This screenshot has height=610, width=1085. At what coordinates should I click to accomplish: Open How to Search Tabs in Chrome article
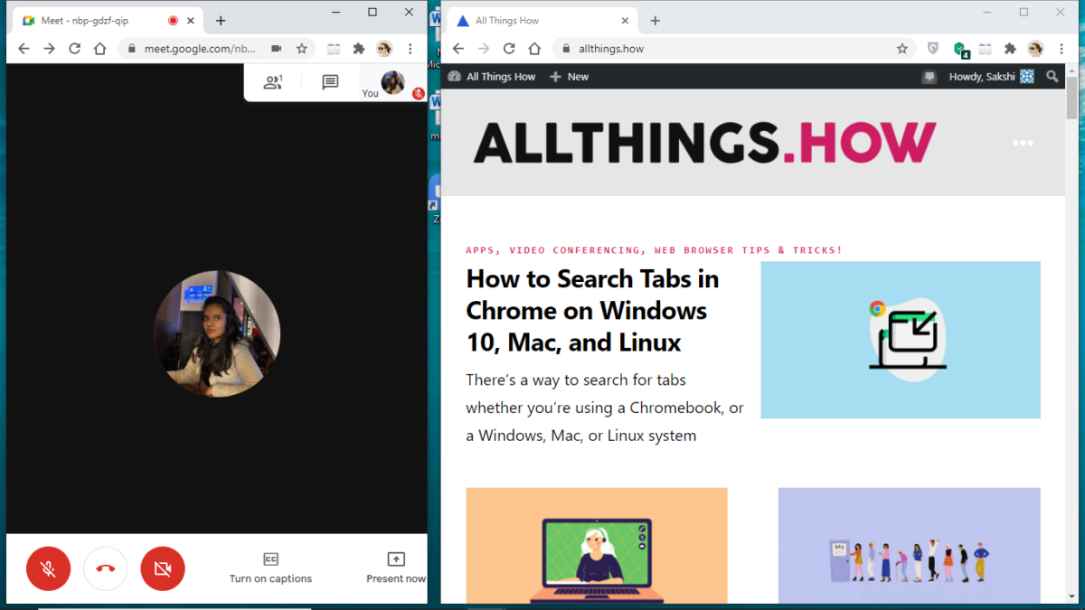coord(592,311)
